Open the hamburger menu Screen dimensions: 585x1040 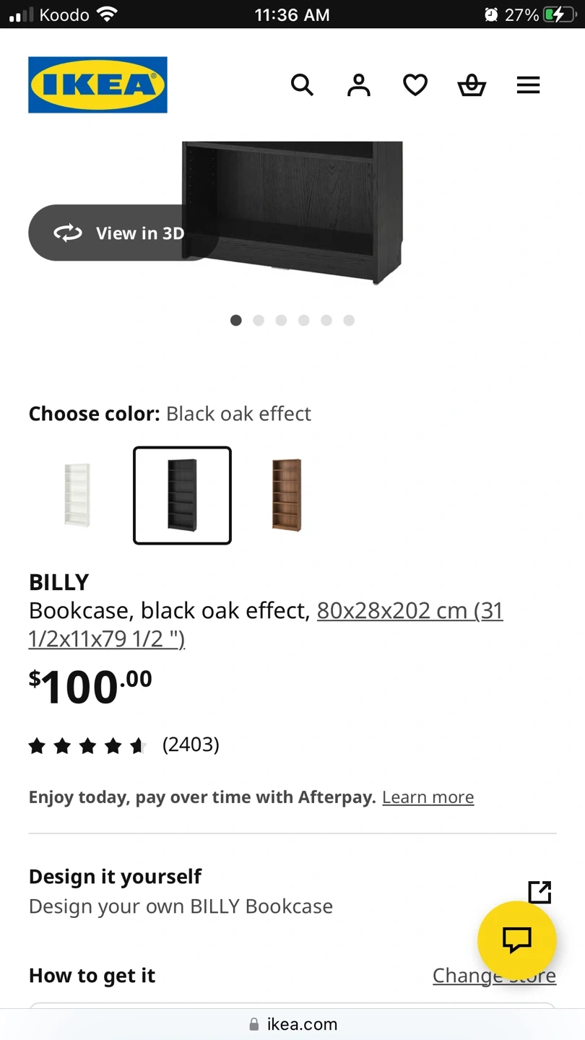click(528, 85)
